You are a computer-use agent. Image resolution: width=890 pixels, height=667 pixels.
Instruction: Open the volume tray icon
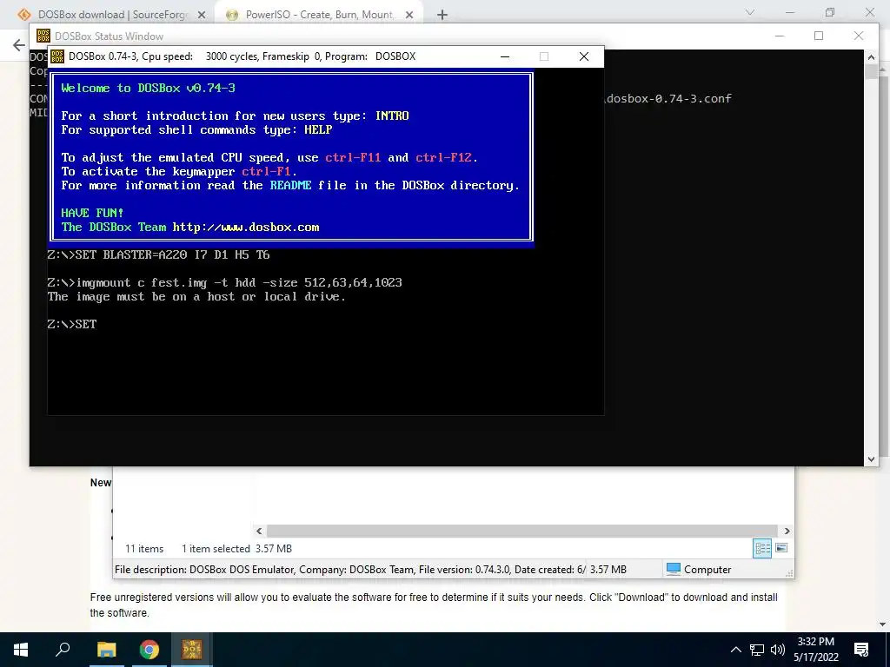click(778, 650)
